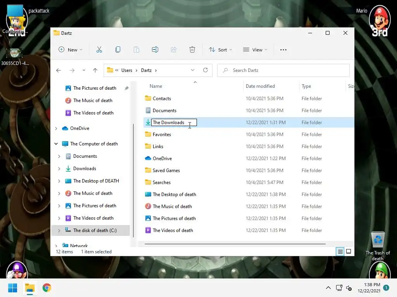The height and width of the screenshot is (297, 397).
Task: Expand Downloads node in navigation pane
Action: point(59,169)
